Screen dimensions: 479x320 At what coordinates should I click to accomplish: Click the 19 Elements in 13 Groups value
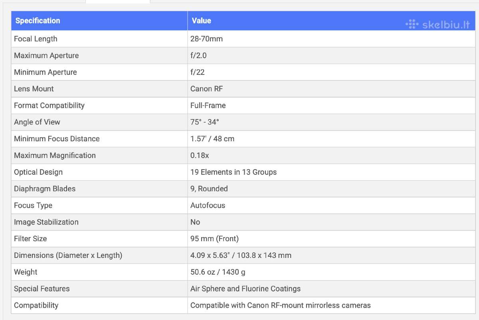click(234, 172)
